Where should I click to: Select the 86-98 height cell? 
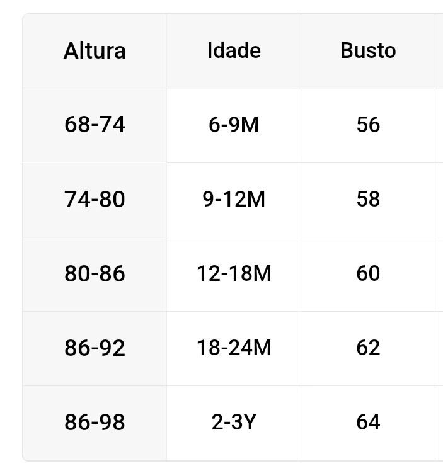coord(95,422)
